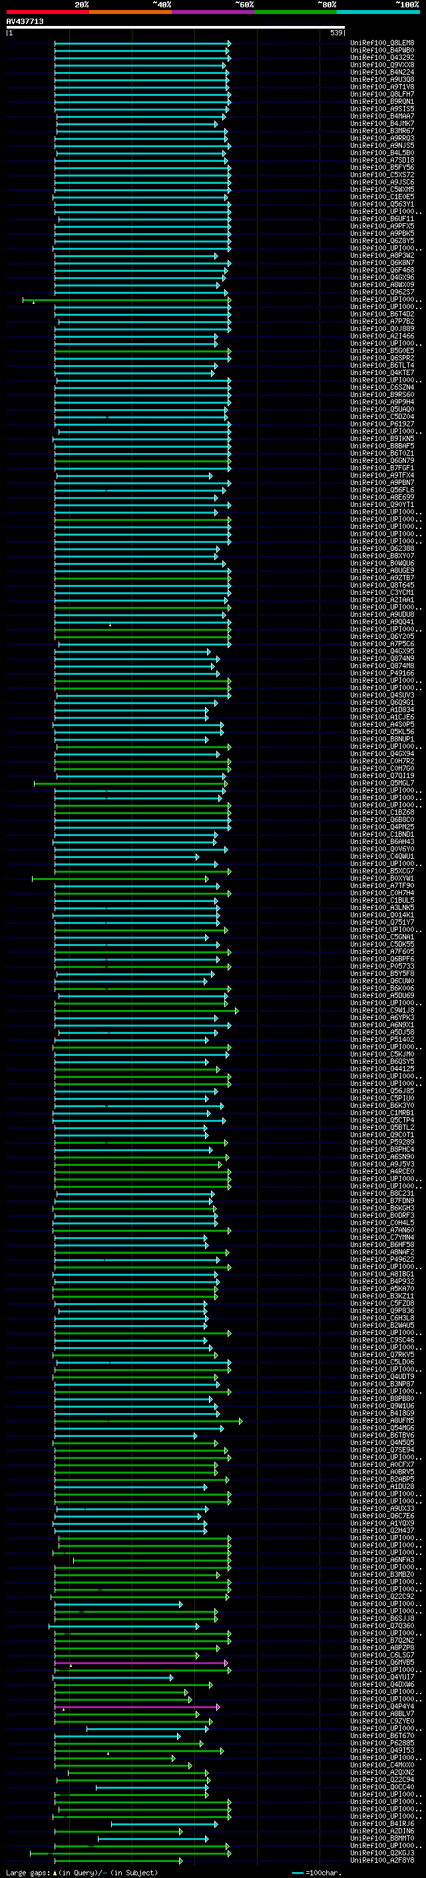Viewport: 426px width, 1878px height.
Task: Select the UniRef100_Q5MGL7 label
Action: (382, 783)
